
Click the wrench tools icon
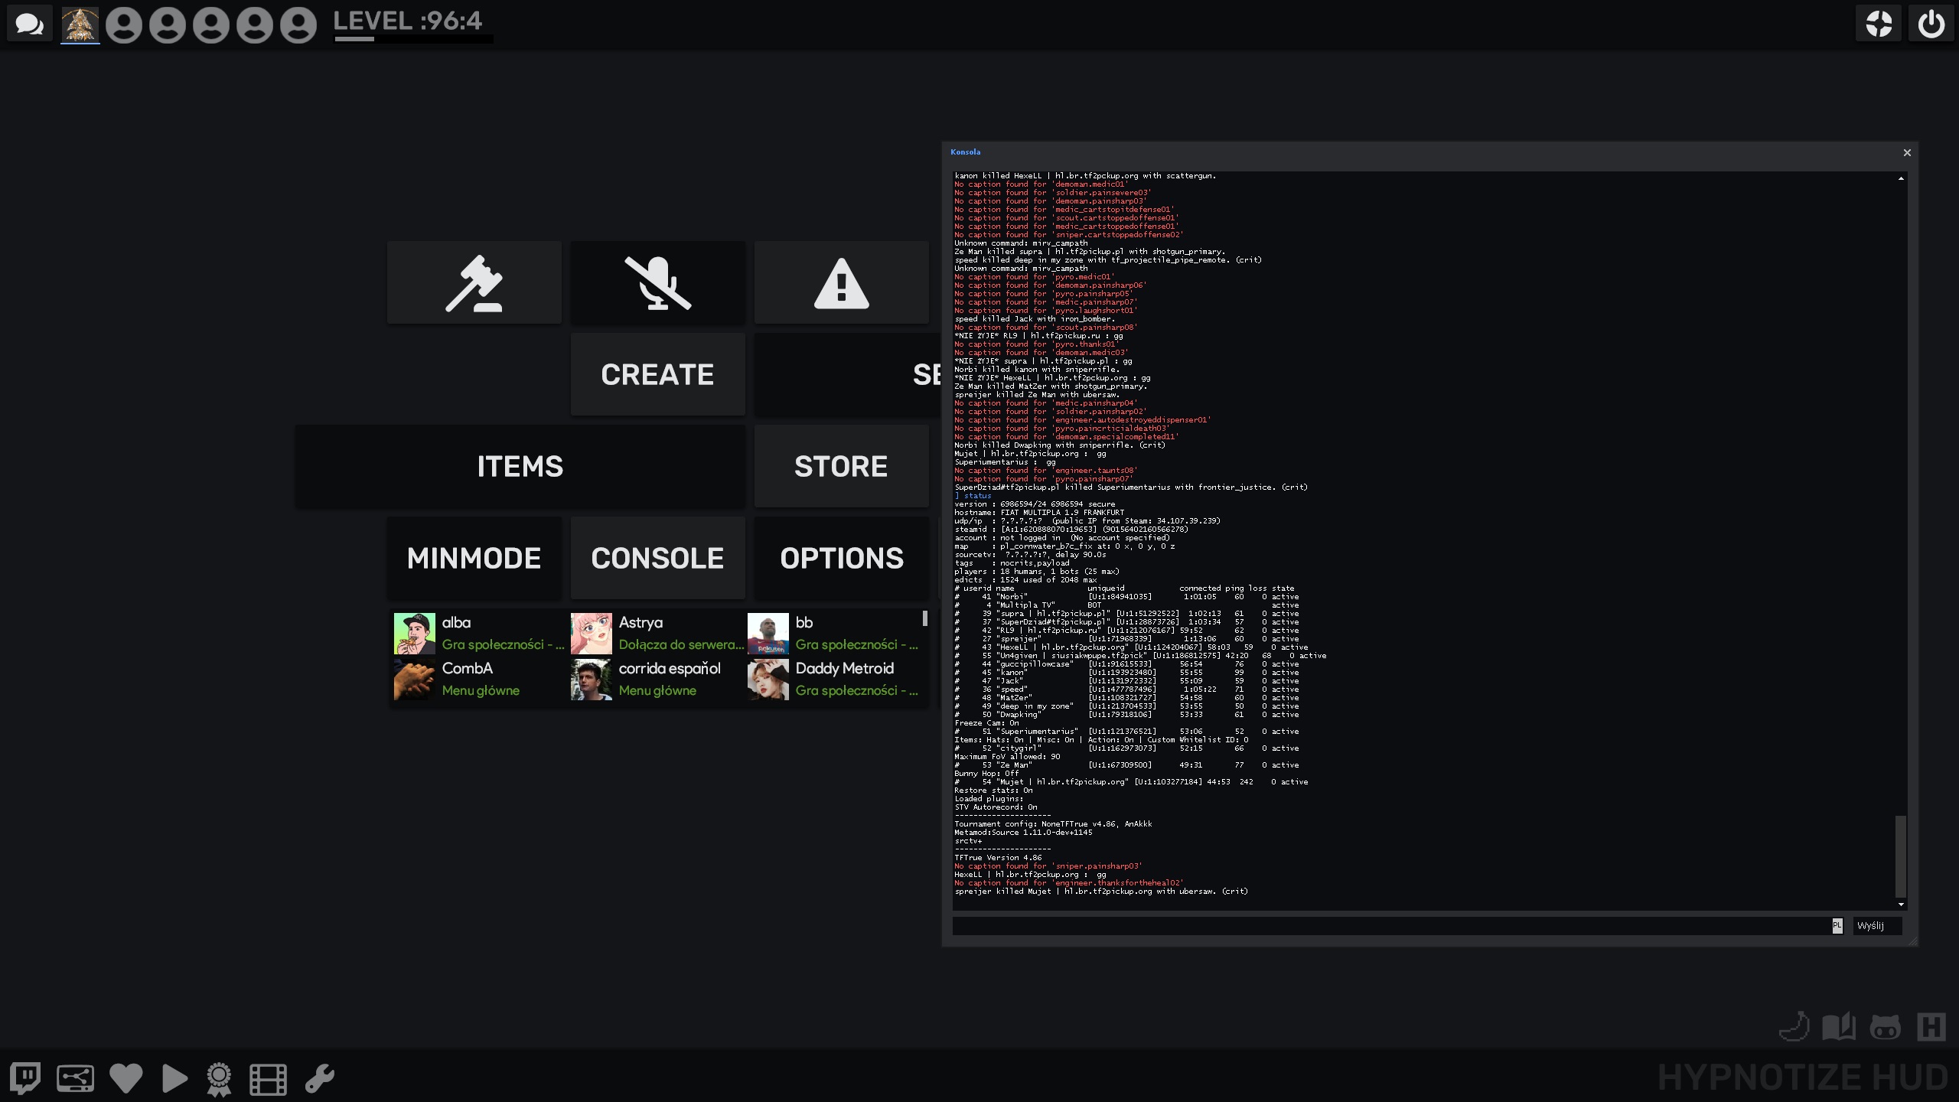pos(320,1078)
